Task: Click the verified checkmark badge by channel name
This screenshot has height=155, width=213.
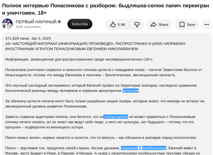Action: tap(59, 22)
